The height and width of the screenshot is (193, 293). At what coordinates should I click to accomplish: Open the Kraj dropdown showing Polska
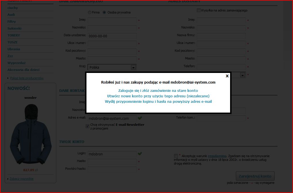pos(112,67)
